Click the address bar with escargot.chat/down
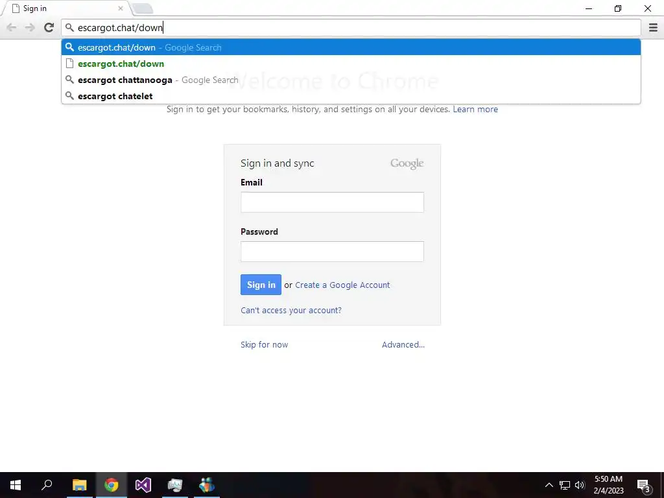Screen dimensions: 664x498 (x=351, y=27)
